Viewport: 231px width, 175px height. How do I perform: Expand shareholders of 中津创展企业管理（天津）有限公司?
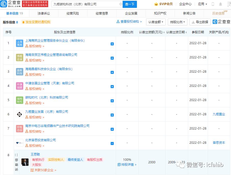[112, 87]
